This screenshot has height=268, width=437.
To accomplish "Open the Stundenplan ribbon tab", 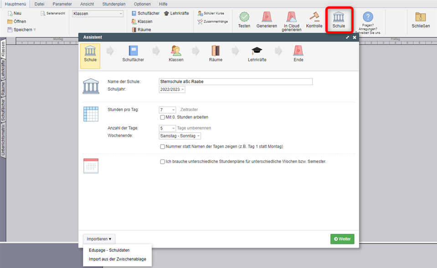I will pyautogui.click(x=114, y=4).
